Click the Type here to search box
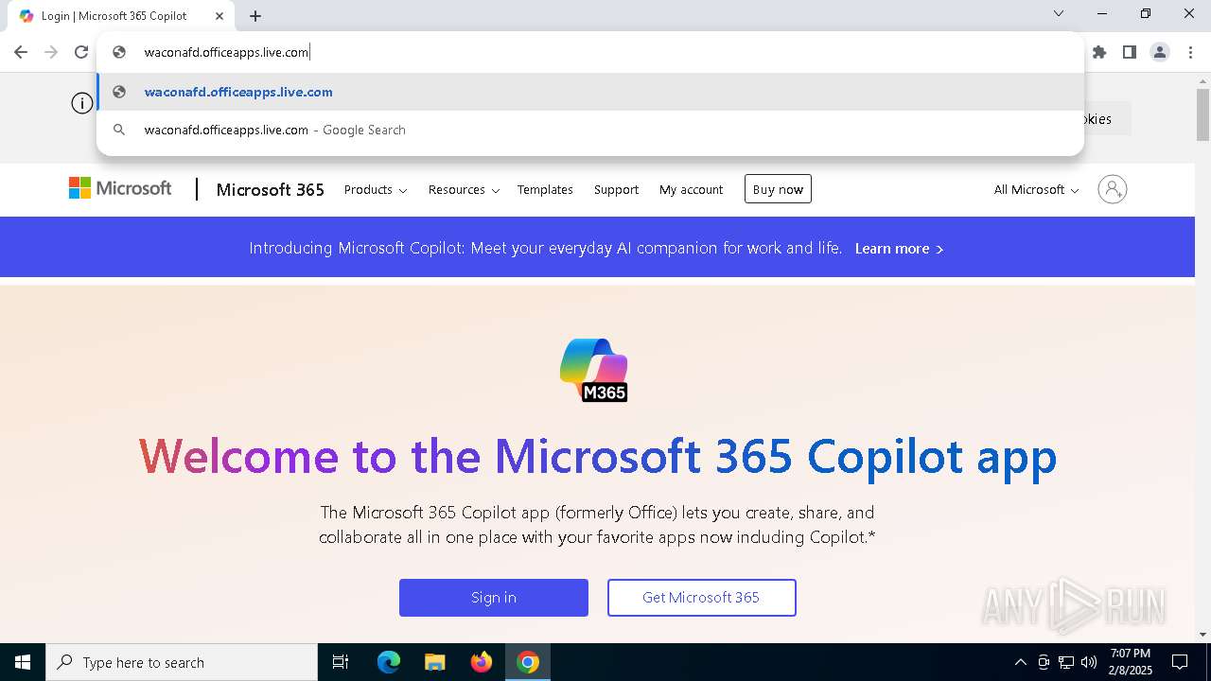Image resolution: width=1211 pixels, height=681 pixels. coord(182,662)
